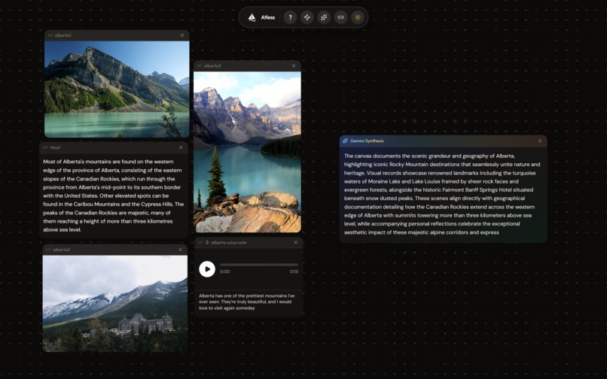Image resolution: width=607 pixels, height=379 pixels.
Task: Click the connected nodes toolbar icon
Action: pyautogui.click(x=307, y=17)
